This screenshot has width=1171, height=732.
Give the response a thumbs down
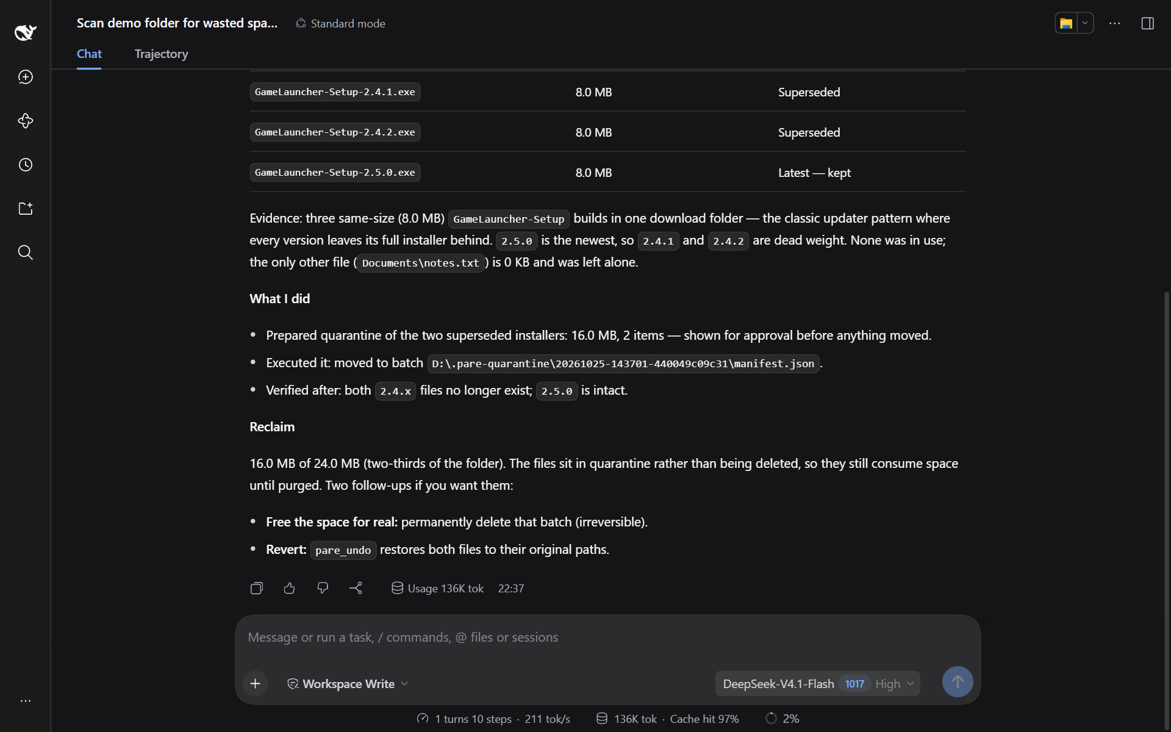[323, 588]
